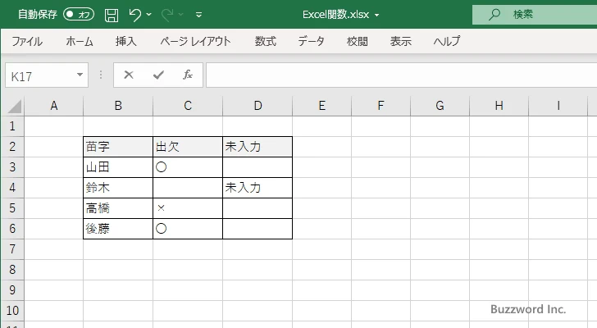Select cell containing 後藤
This screenshot has width=597, height=328.
[118, 229]
